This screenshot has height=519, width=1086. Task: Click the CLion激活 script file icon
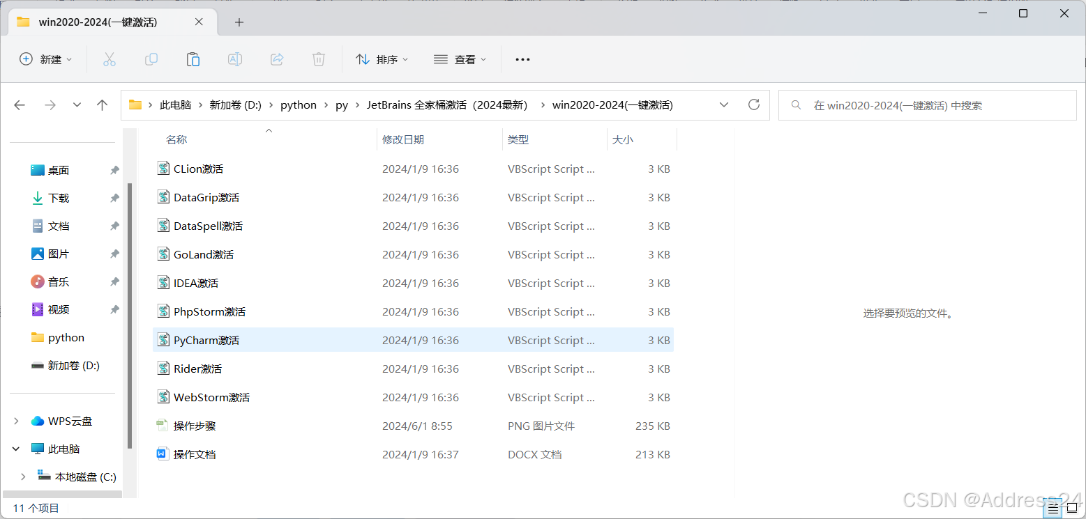(x=163, y=169)
